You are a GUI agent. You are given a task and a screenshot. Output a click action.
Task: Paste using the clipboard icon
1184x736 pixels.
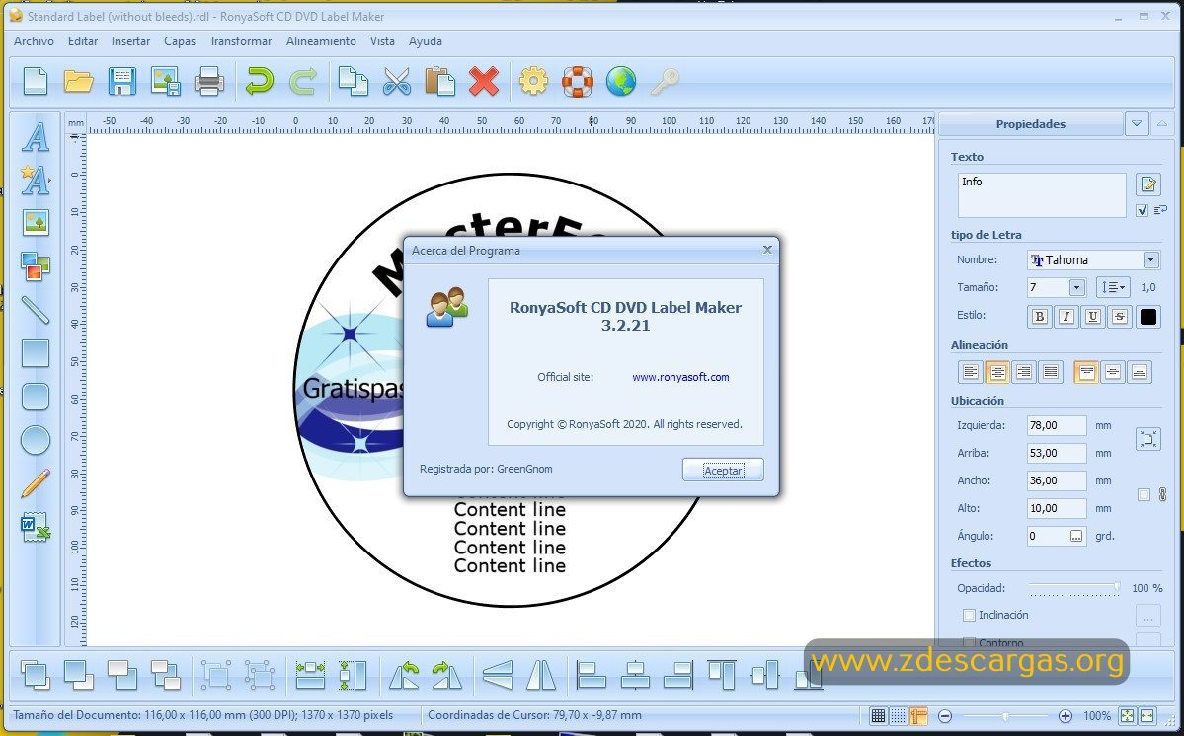439,81
